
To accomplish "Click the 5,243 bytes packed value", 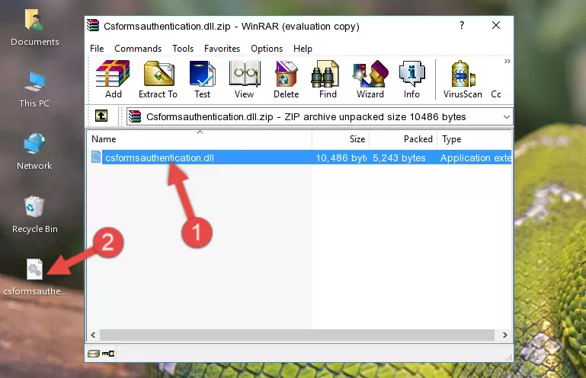I will pos(399,158).
